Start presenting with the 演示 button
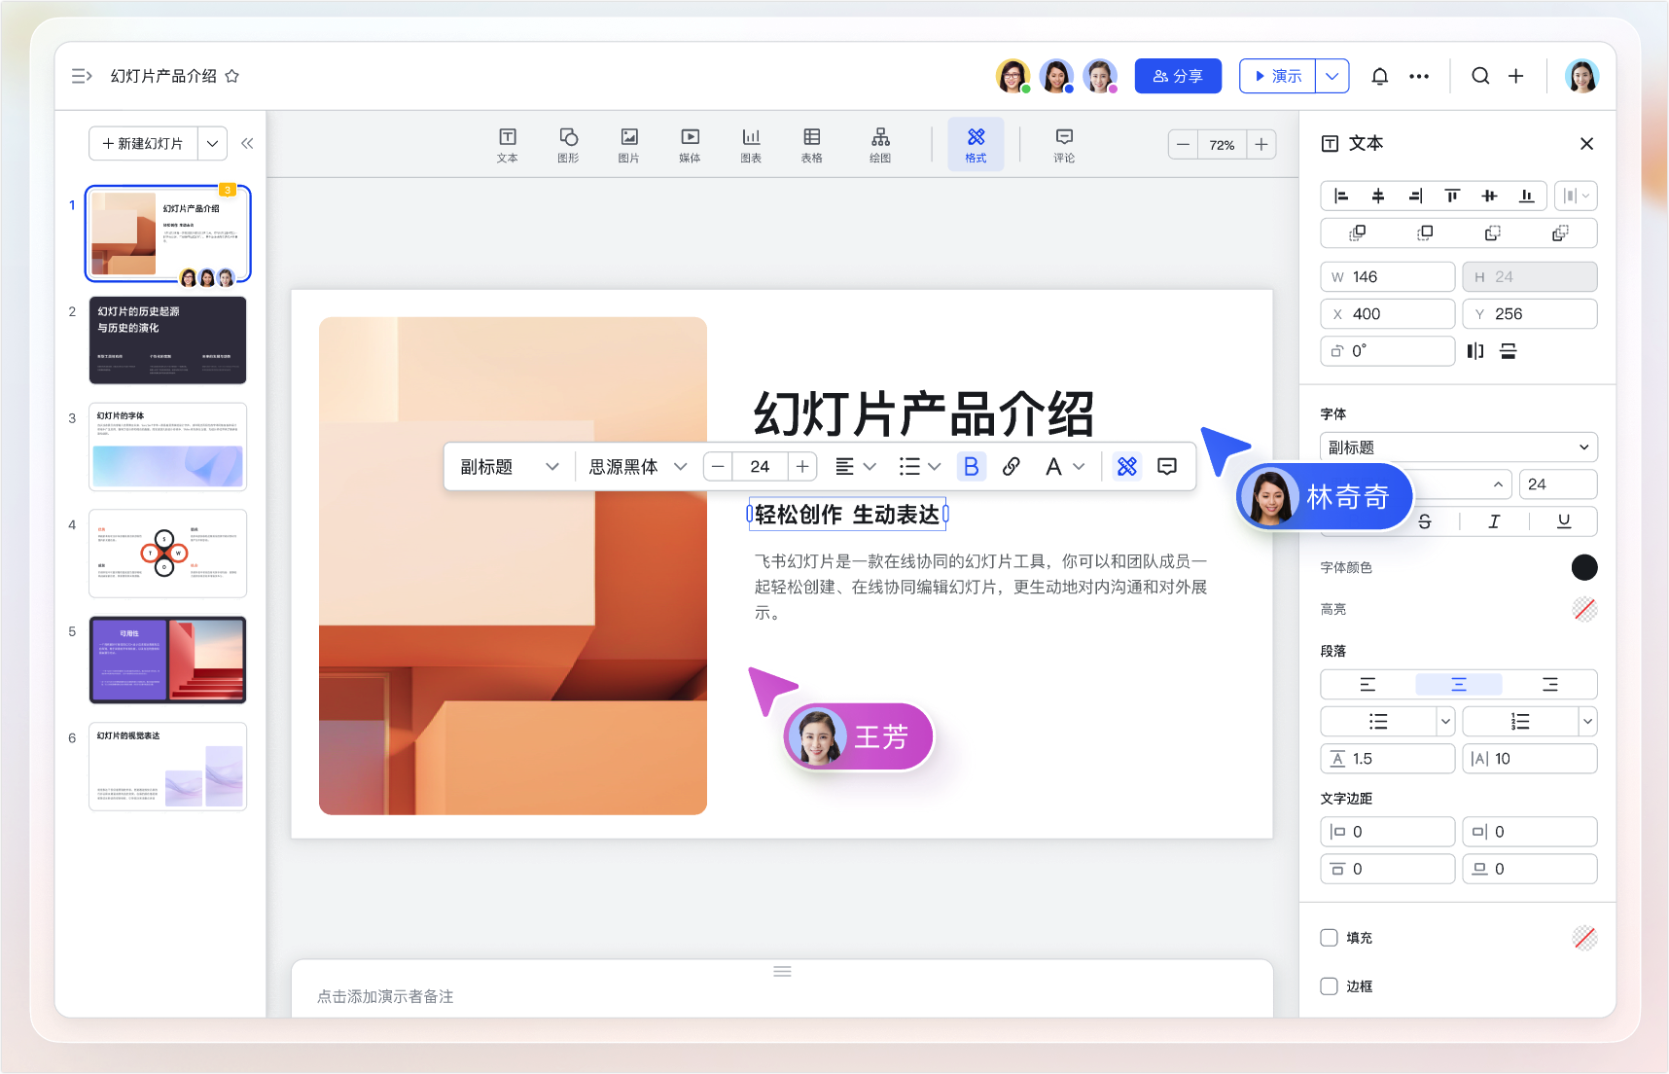The width and height of the screenshot is (1669, 1074). click(x=1279, y=75)
